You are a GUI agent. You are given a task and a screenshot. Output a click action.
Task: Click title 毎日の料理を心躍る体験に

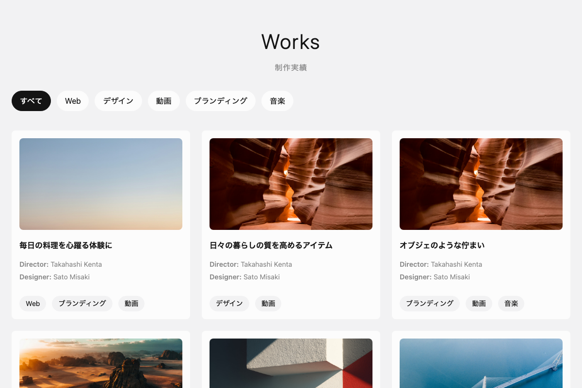[x=66, y=245]
